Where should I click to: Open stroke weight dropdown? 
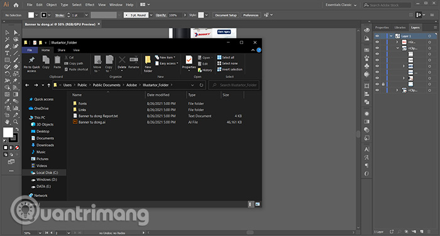[x=87, y=15]
